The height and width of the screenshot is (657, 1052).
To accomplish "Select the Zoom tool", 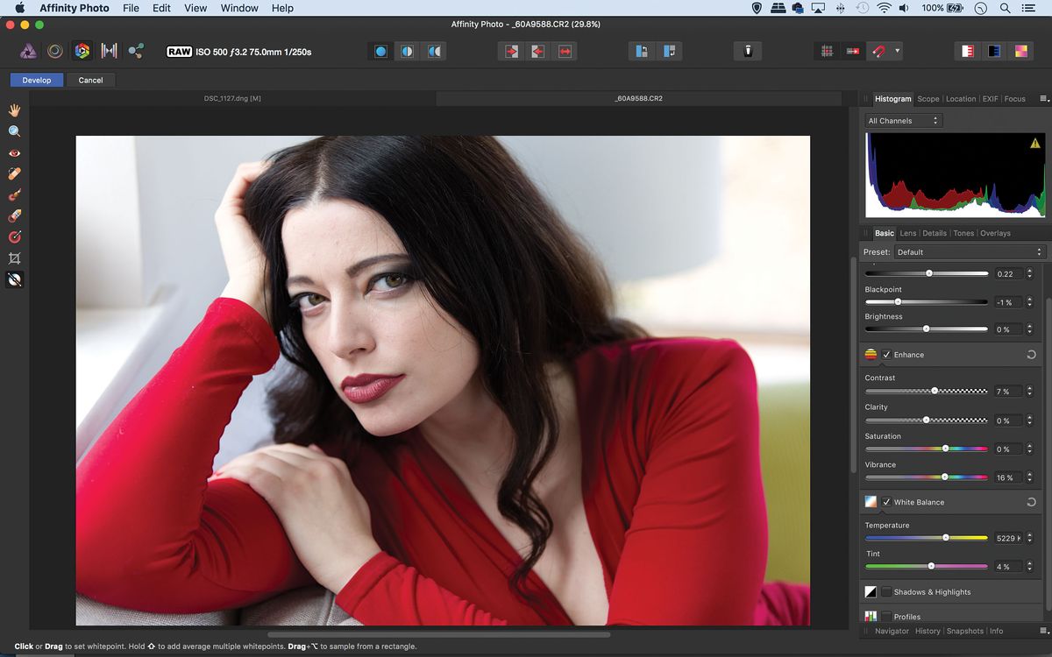I will pyautogui.click(x=14, y=131).
